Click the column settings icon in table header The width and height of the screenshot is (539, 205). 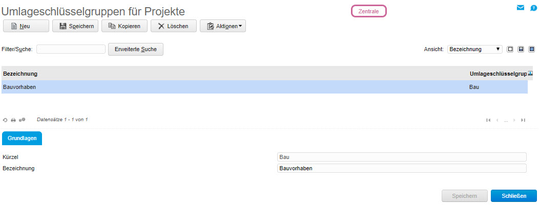click(530, 74)
